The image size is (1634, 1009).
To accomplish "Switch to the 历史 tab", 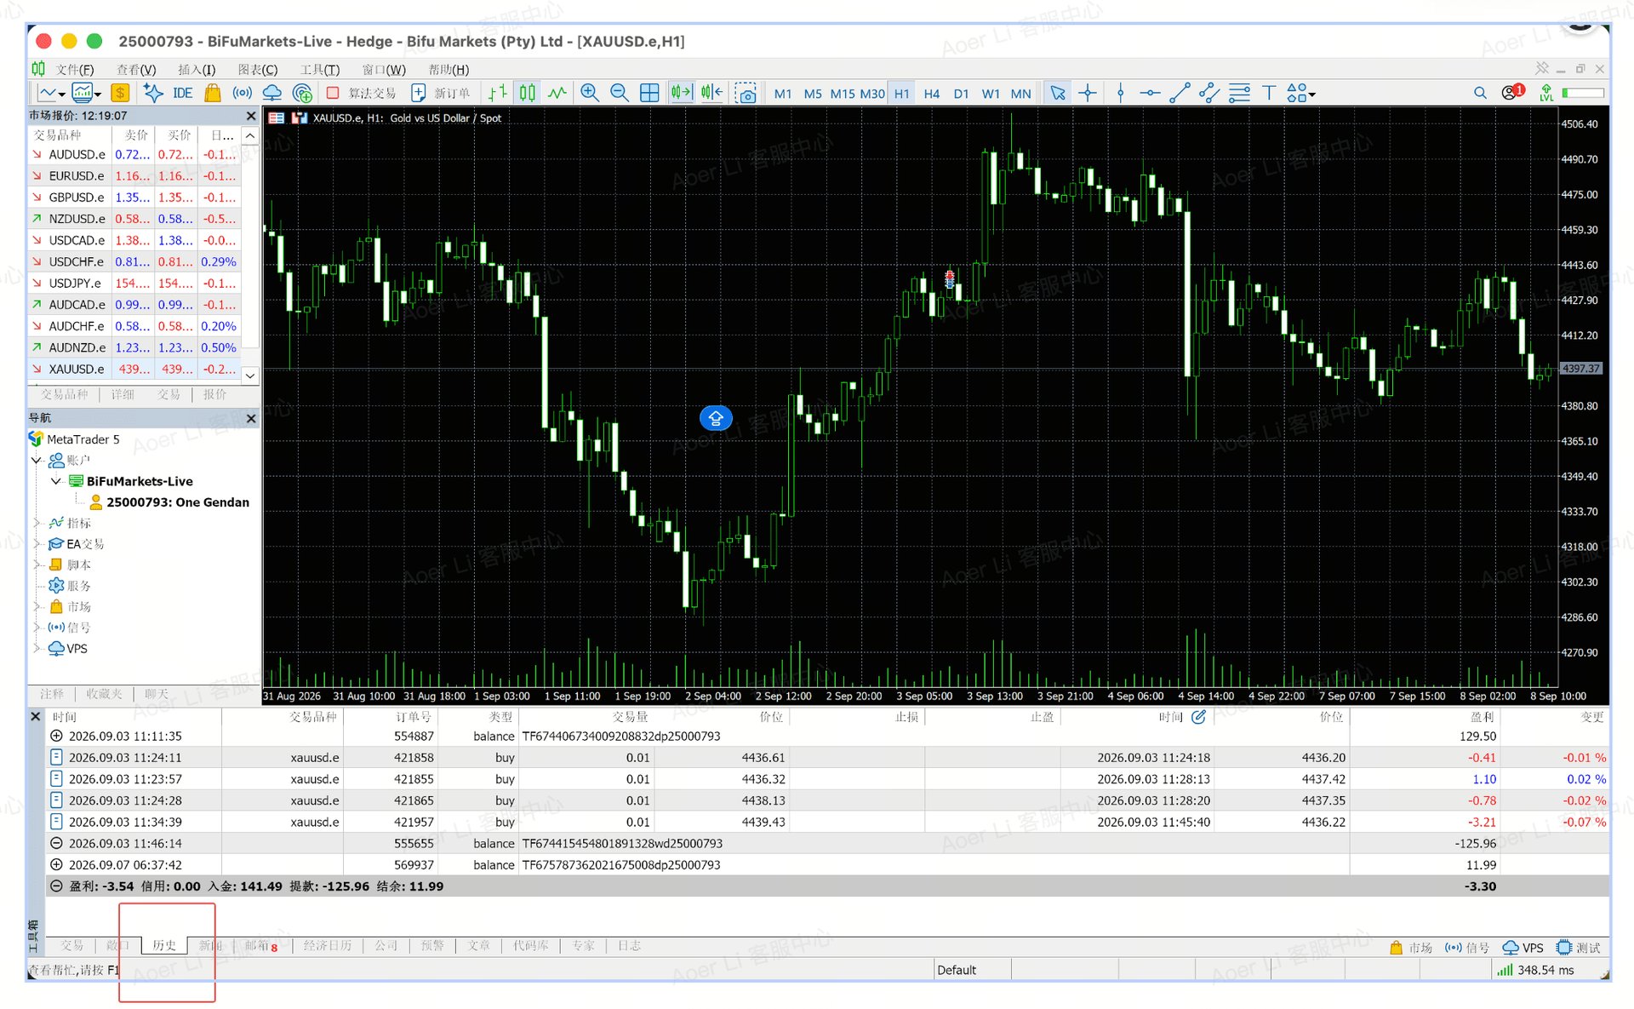I will pos(164,946).
